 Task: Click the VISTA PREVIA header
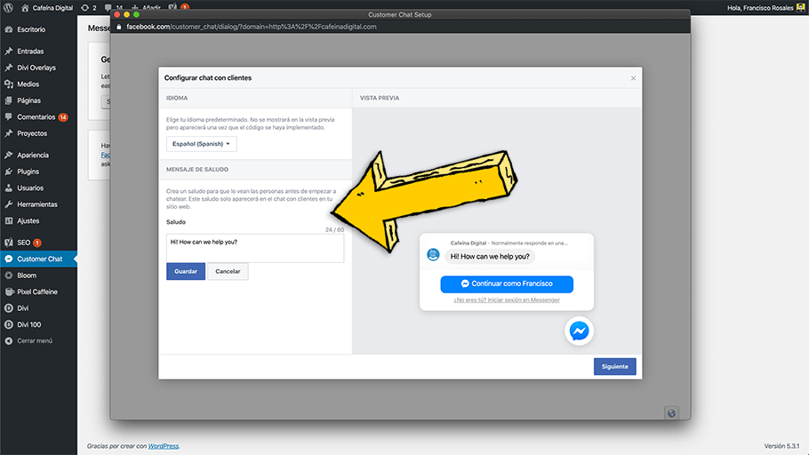coord(380,98)
